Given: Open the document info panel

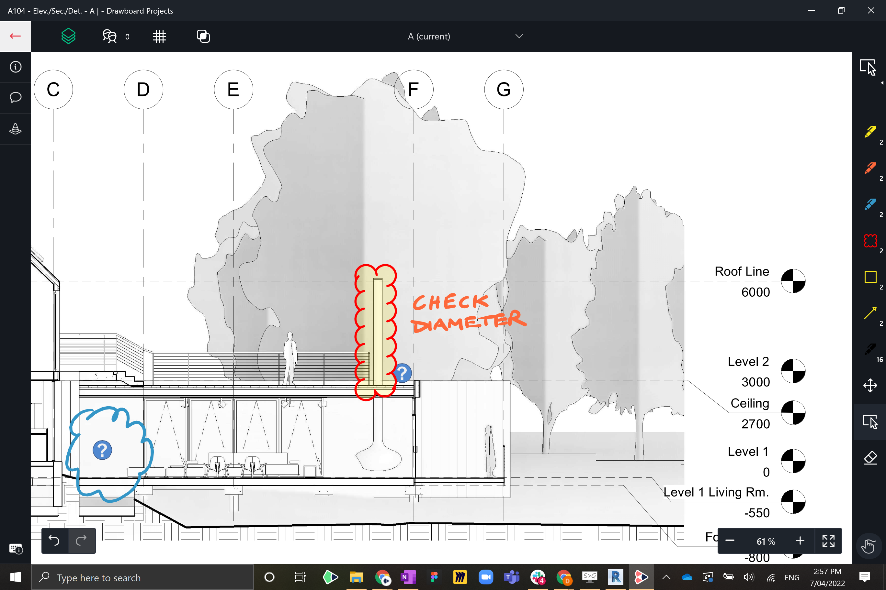Looking at the screenshot, I should pos(16,67).
